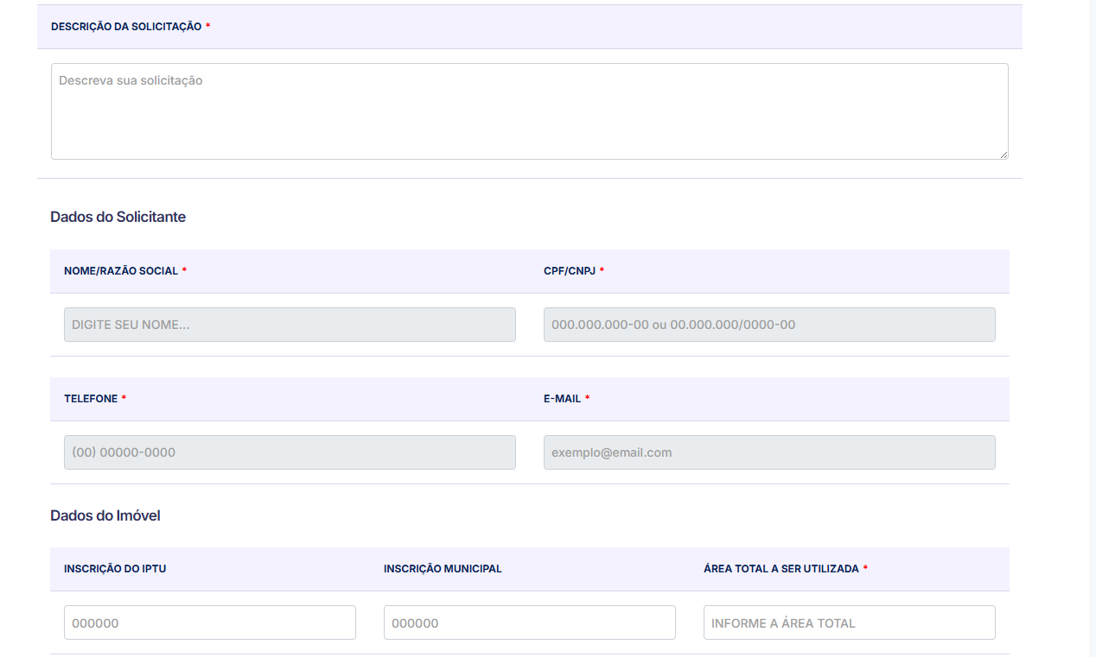Screen dimensions: 1096x657
Task: Click the 'ÁREA TOTAL A SER UTILIZADA' label
Action: 781,569
